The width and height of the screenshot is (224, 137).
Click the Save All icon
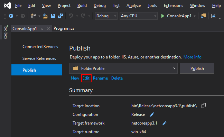point(60,16)
